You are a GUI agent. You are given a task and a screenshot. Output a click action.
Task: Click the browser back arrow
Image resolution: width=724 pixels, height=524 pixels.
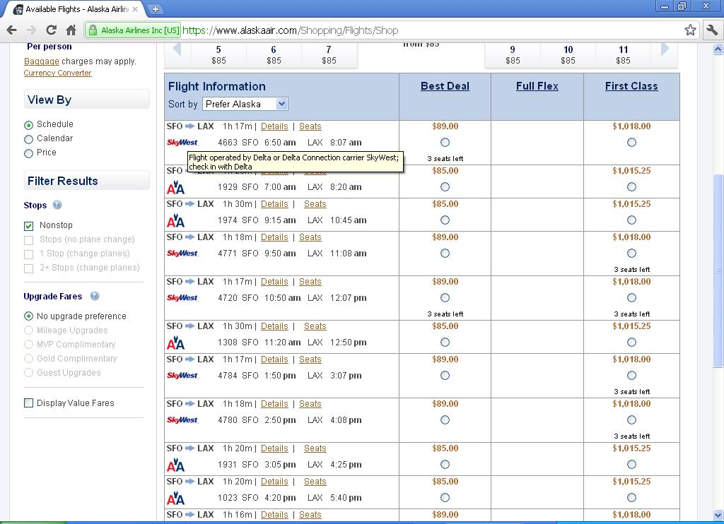pos(12,30)
